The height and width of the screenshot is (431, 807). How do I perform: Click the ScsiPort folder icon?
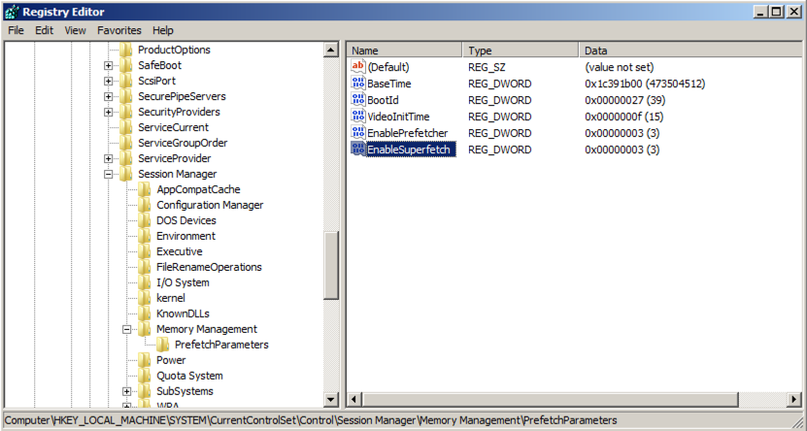pyautogui.click(x=126, y=81)
